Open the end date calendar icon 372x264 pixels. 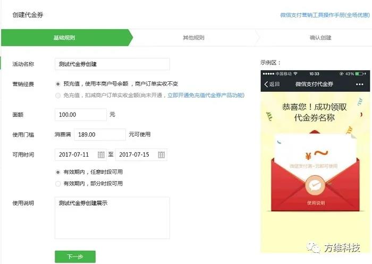coord(162,155)
